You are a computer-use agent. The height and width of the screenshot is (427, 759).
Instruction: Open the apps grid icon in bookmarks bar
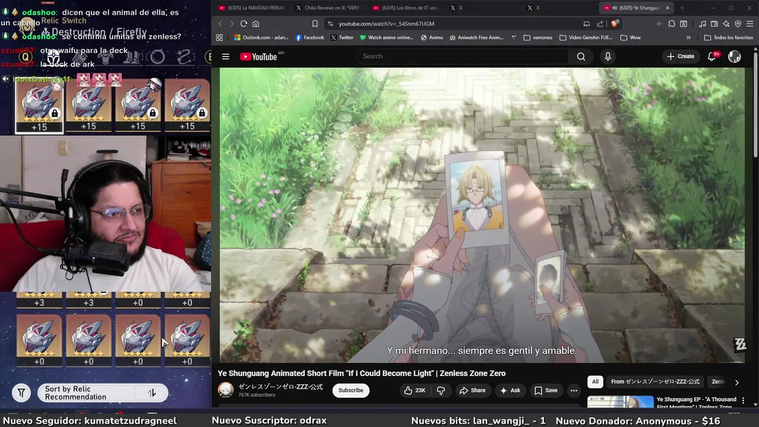pyautogui.click(x=219, y=37)
